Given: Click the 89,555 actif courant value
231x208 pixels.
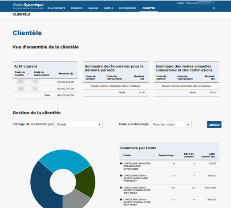Looking at the screenshot, I should 212,176.
